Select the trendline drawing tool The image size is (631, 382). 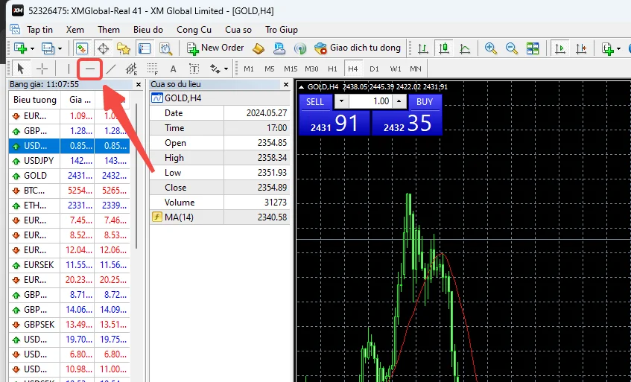(111, 69)
